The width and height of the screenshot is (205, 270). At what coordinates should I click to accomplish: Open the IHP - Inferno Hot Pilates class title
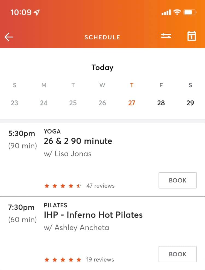[93, 215]
